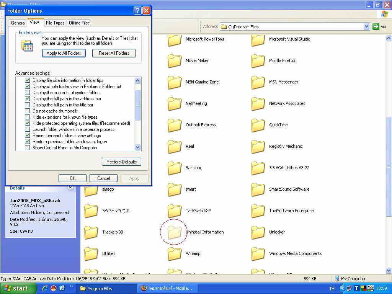This screenshot has height=294, width=392.
Task: Enable Hide extensions for known file types
Action: 27,117
